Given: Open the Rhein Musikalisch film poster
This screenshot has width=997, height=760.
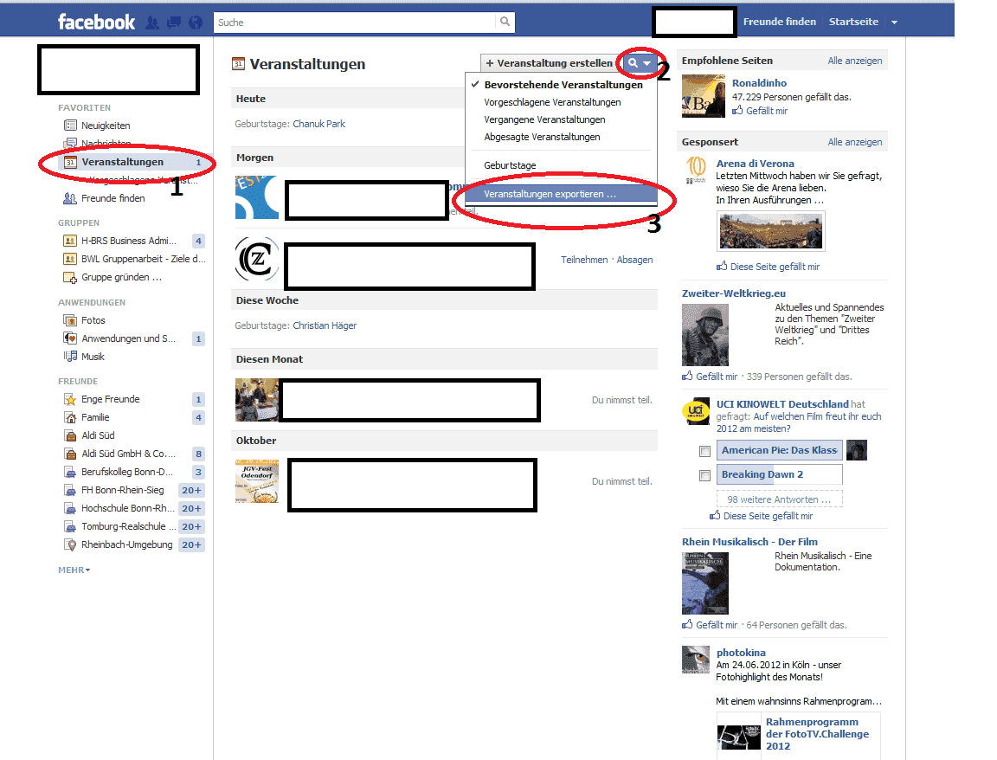Looking at the screenshot, I should pyautogui.click(x=705, y=583).
